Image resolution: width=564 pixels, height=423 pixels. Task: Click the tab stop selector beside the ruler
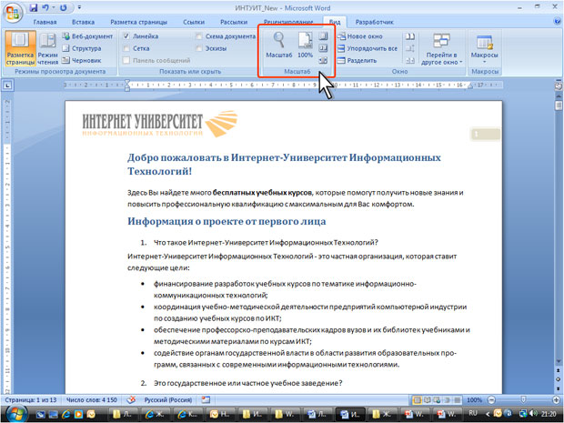(x=7, y=86)
